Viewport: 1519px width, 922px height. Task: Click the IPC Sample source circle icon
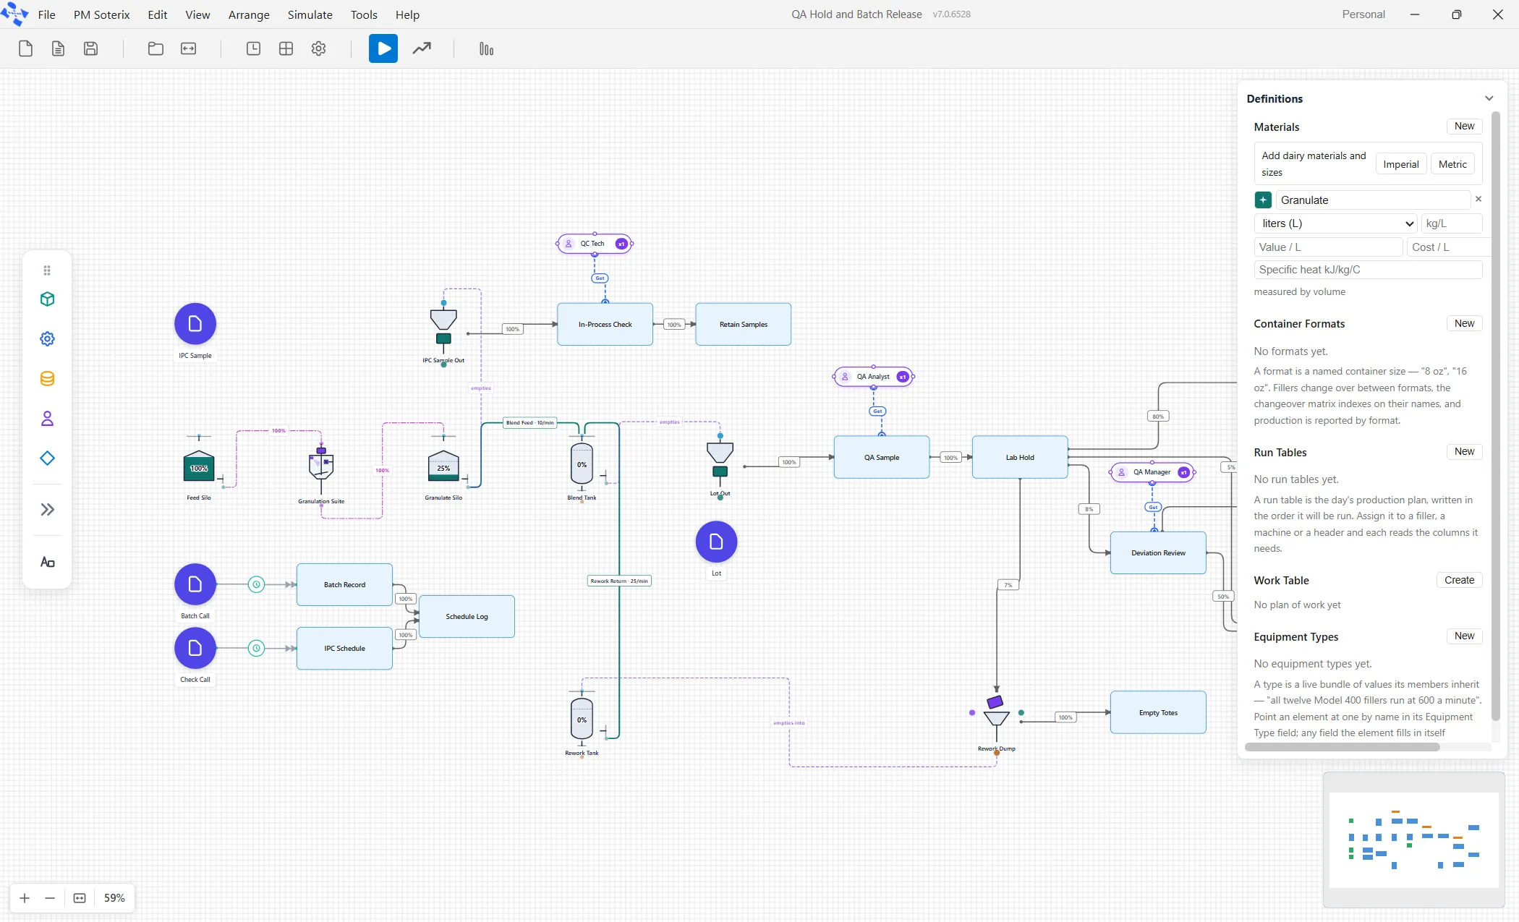point(195,324)
